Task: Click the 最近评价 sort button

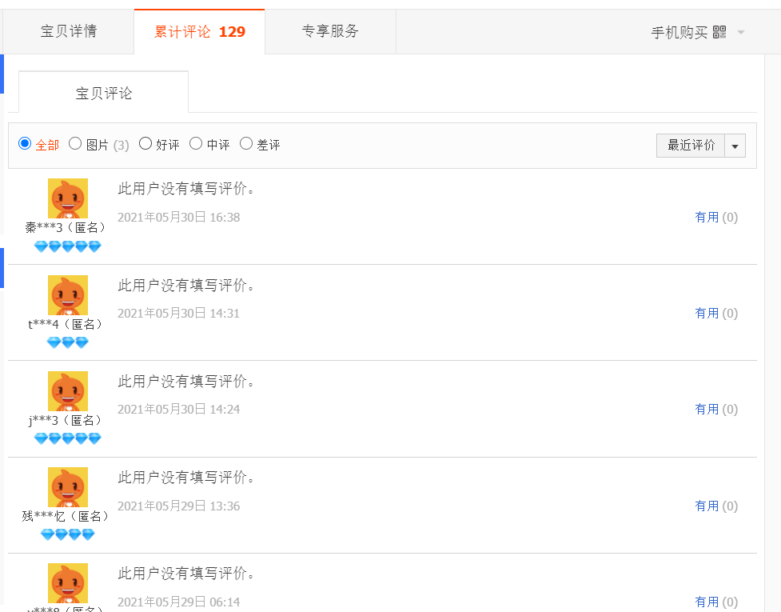Action: [x=691, y=146]
